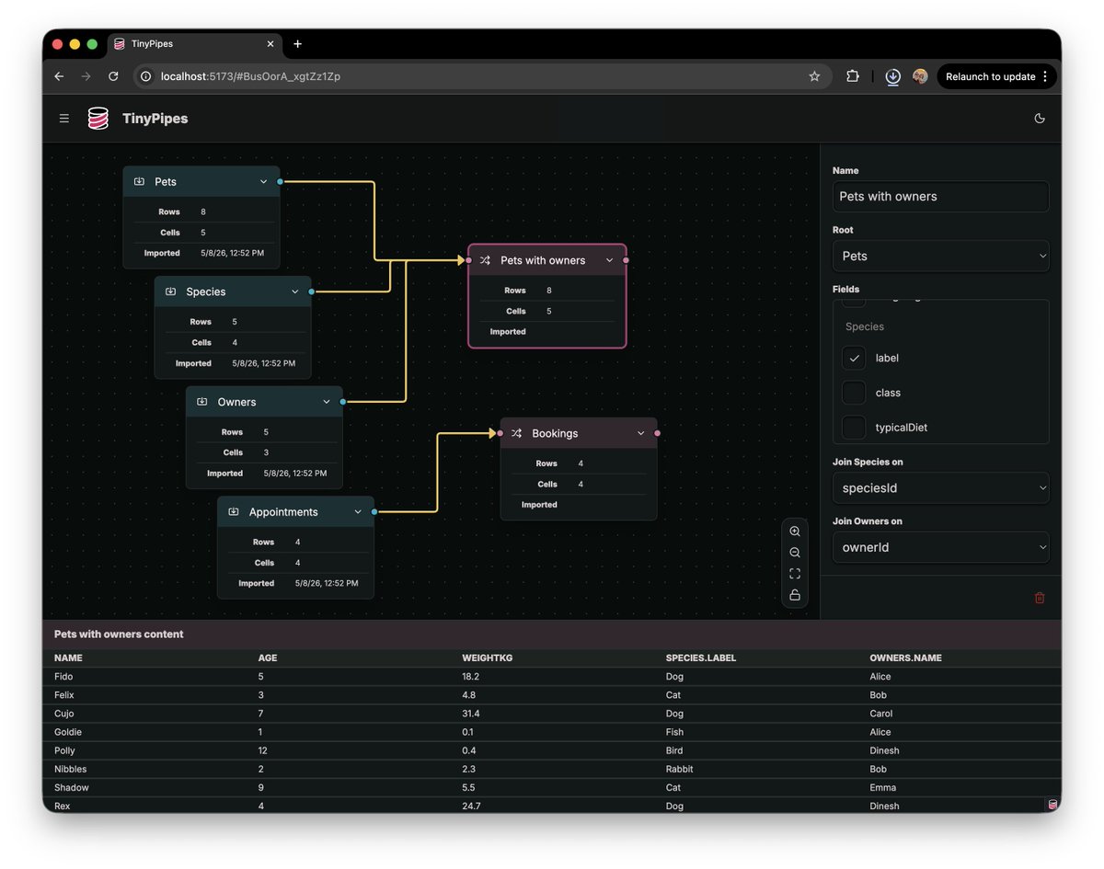Check the typicalDiet field
The image size is (1104, 869).
854,428
